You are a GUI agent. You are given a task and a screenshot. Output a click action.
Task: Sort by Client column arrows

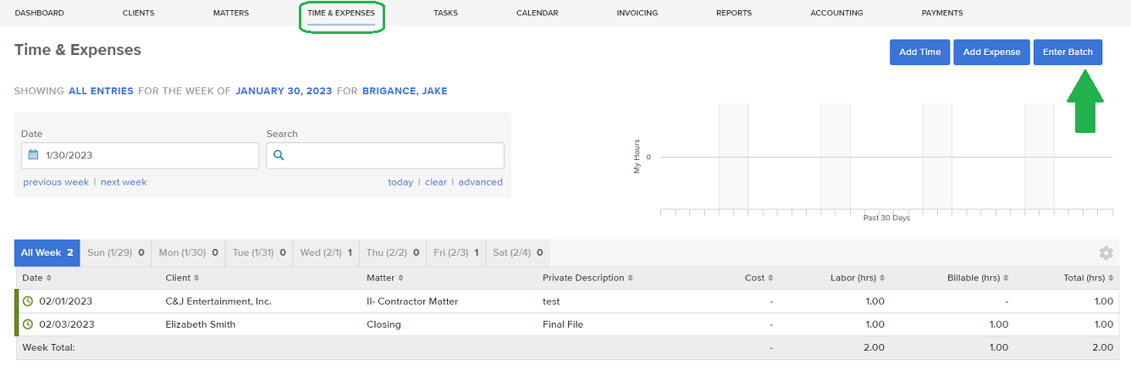coord(196,278)
